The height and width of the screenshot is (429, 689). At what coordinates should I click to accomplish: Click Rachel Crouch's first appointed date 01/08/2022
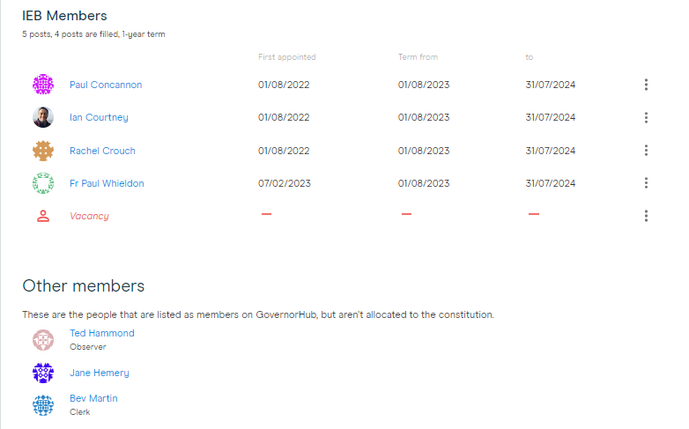(284, 151)
